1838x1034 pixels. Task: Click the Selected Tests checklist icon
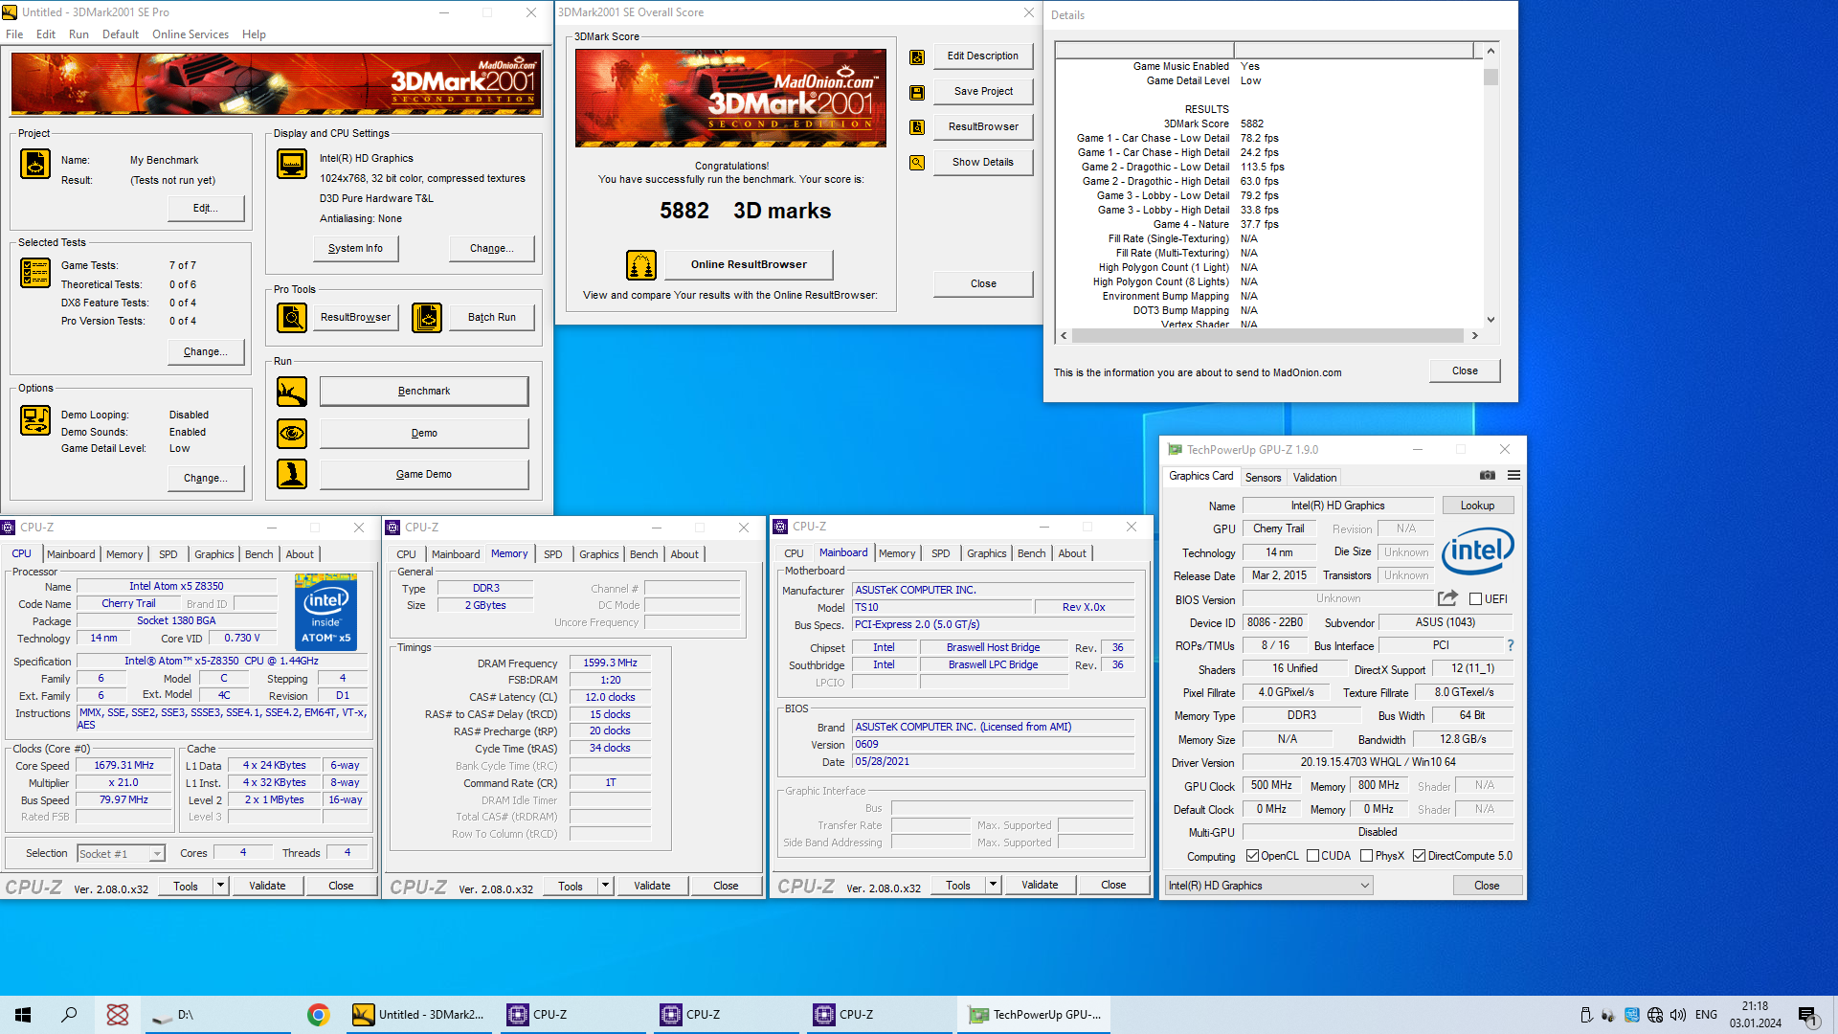pyautogui.click(x=35, y=273)
